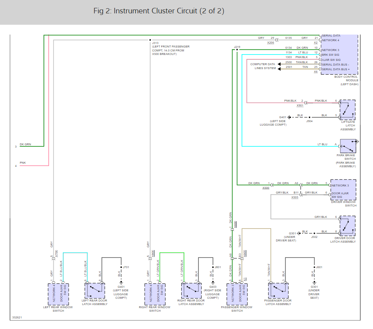Click the Body Control Module component box
The height and width of the screenshot is (329, 373).
339,55
